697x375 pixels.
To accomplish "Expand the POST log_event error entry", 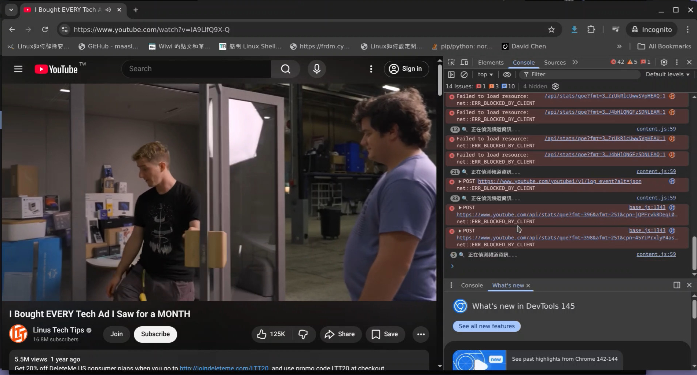I will pyautogui.click(x=460, y=181).
